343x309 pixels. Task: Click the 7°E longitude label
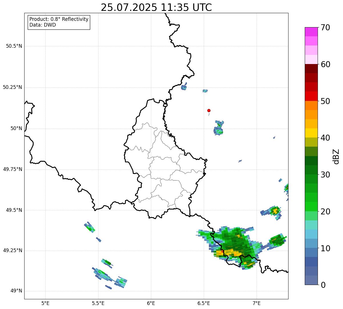click(257, 303)
